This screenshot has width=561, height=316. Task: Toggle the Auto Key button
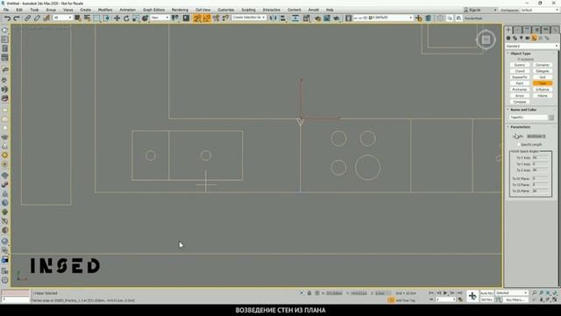486,293
